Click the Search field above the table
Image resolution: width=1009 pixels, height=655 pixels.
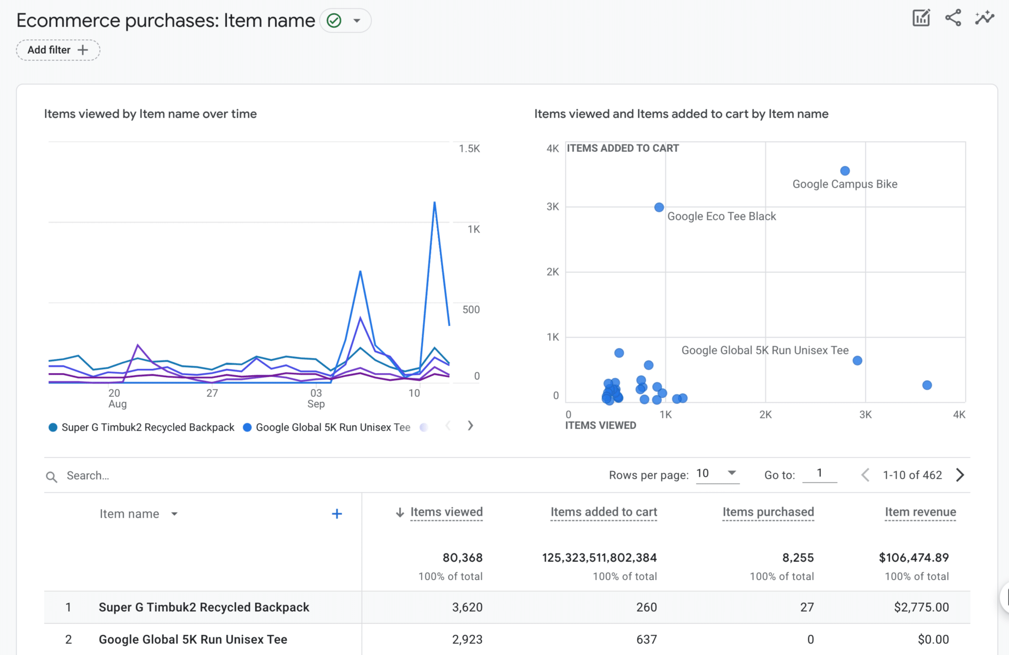pos(123,476)
